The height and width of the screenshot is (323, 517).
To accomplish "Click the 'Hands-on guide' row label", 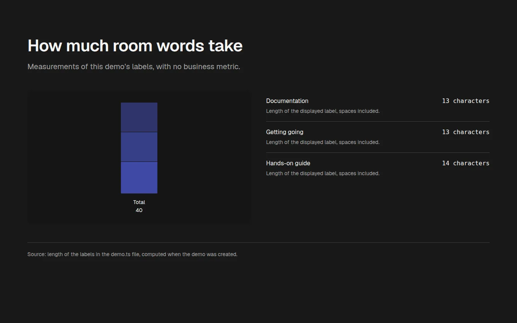I will [288, 163].
